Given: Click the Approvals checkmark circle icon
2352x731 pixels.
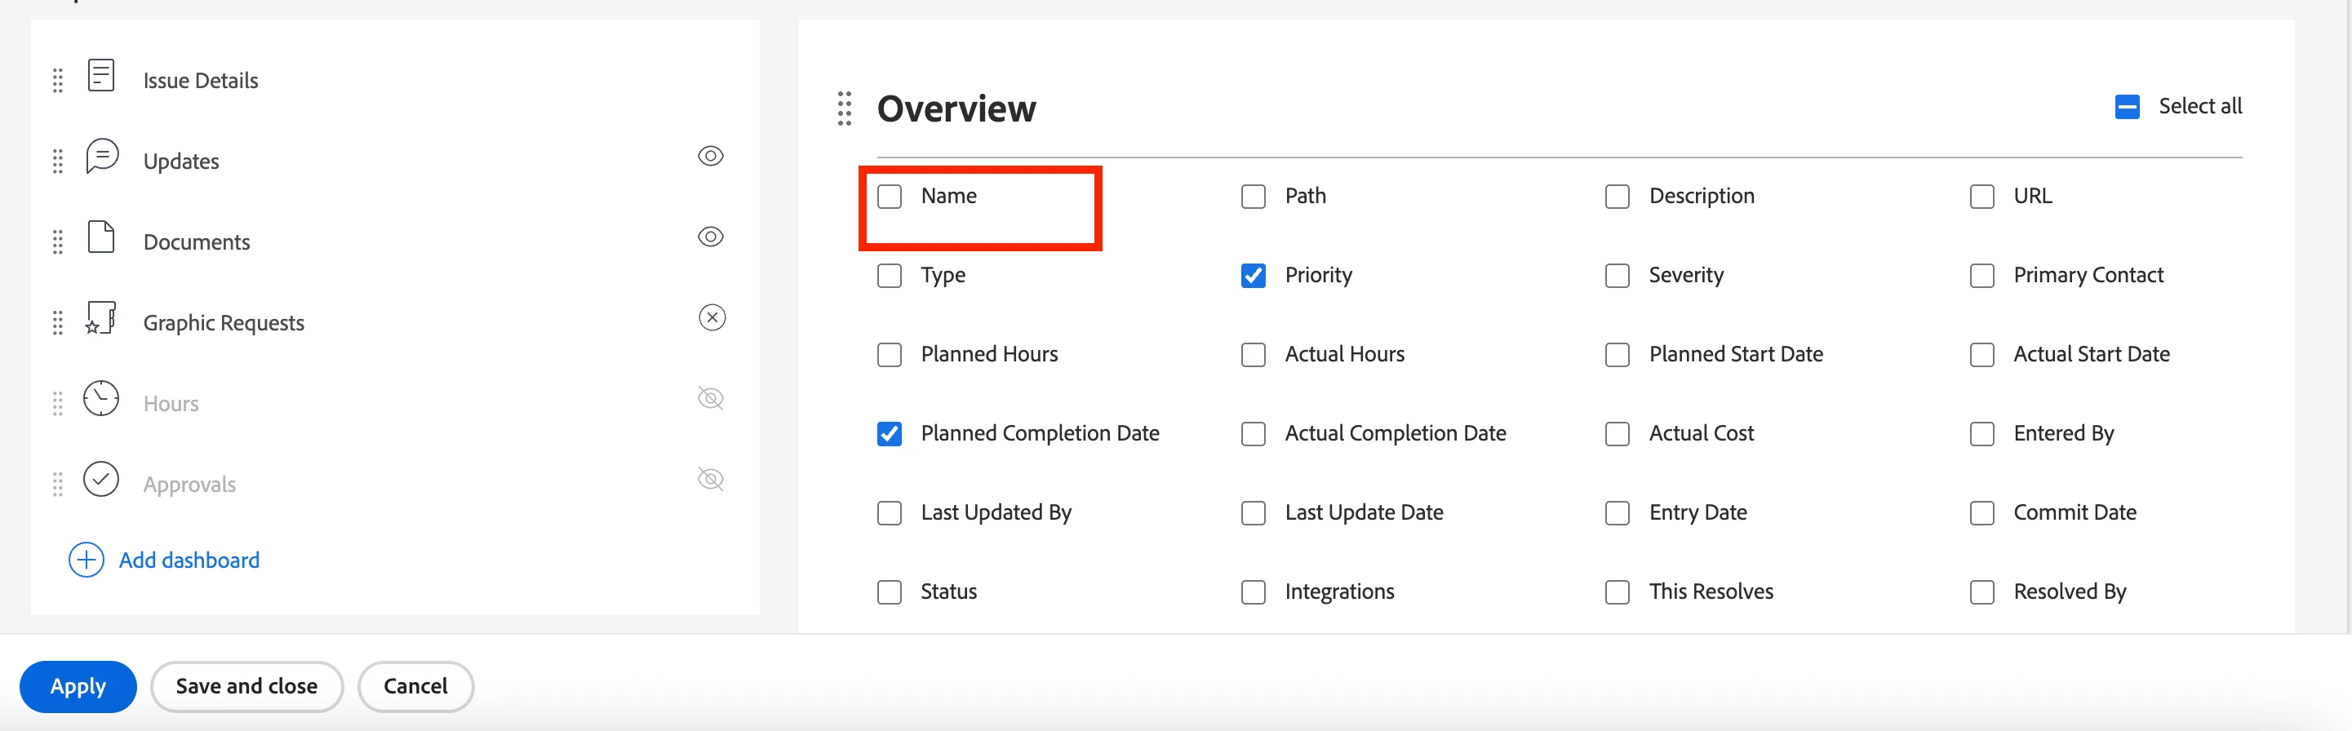Looking at the screenshot, I should (101, 479).
